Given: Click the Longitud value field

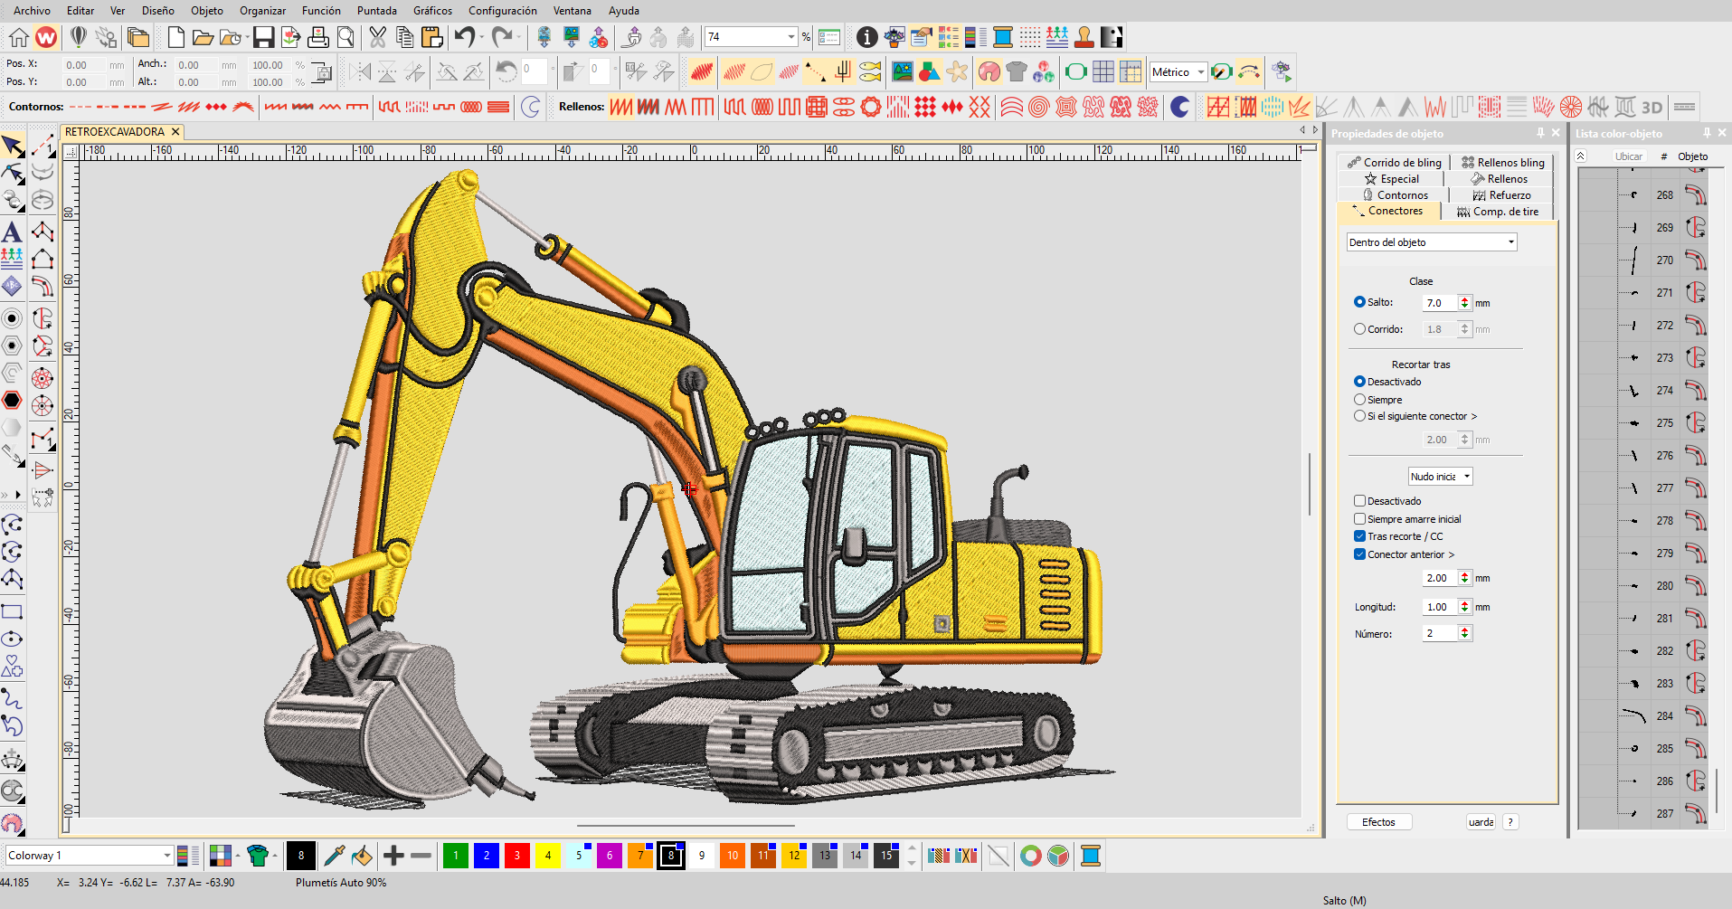Looking at the screenshot, I should [x=1439, y=607].
